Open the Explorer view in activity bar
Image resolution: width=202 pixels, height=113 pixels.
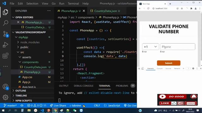(5, 12)
